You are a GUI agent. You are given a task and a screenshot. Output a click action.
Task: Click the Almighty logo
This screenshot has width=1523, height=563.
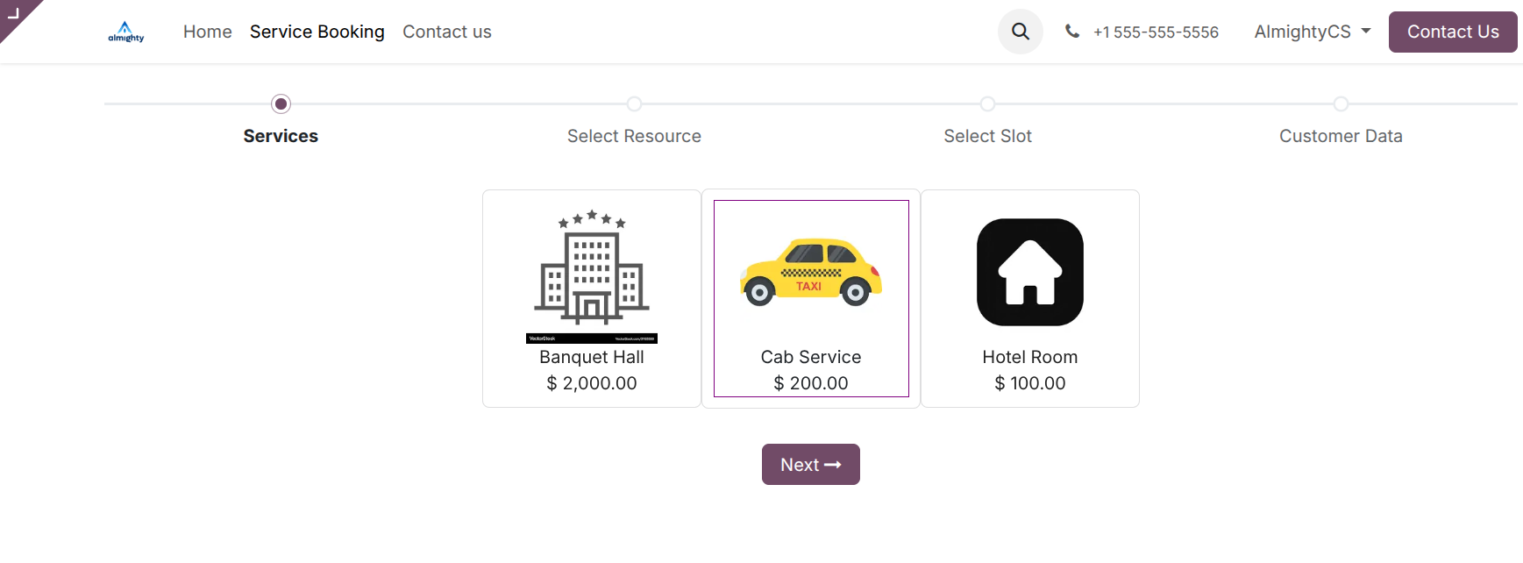126,32
